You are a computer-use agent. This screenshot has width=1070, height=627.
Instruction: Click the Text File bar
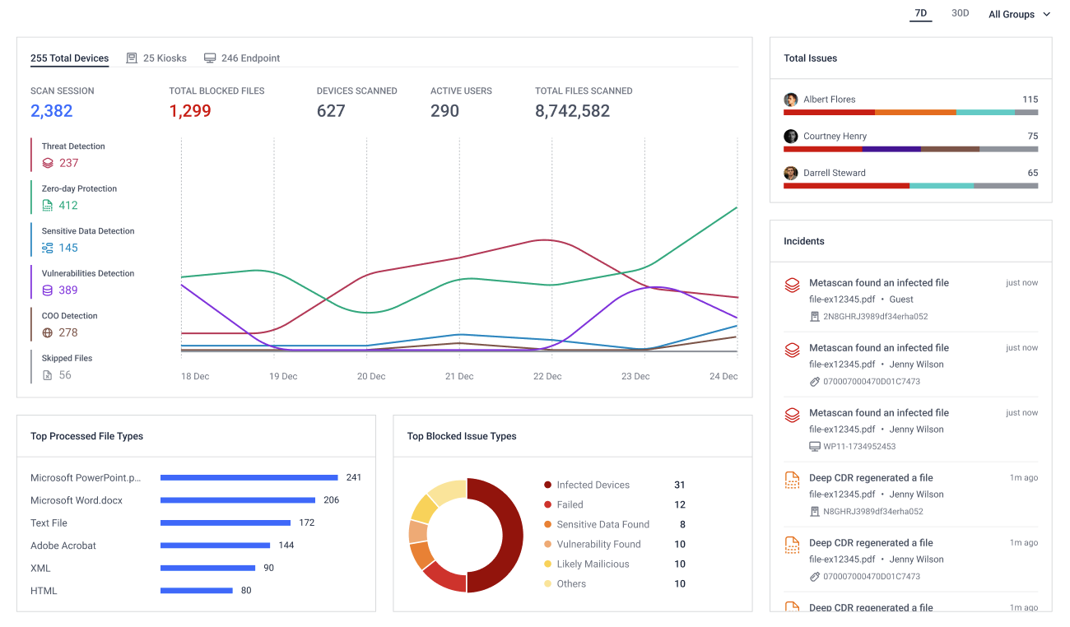point(226,522)
